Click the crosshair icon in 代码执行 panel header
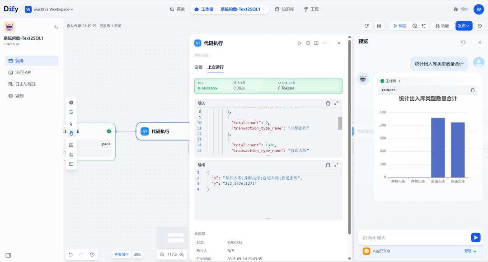The width and height of the screenshot is (488, 262). pos(308,43)
